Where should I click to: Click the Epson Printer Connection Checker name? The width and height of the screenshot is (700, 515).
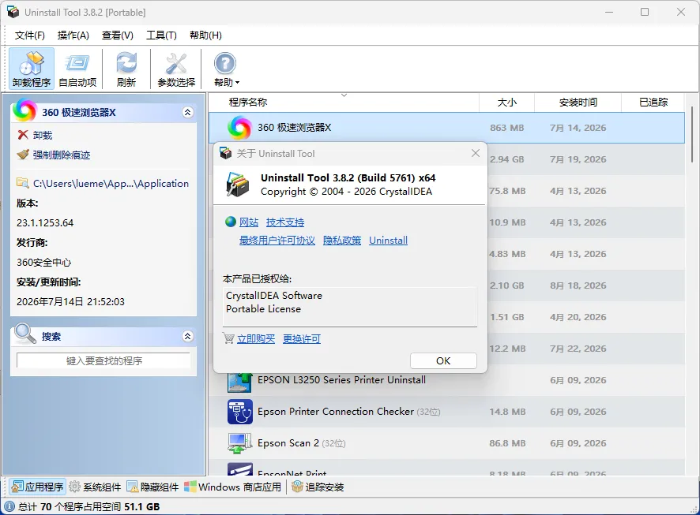[336, 412]
